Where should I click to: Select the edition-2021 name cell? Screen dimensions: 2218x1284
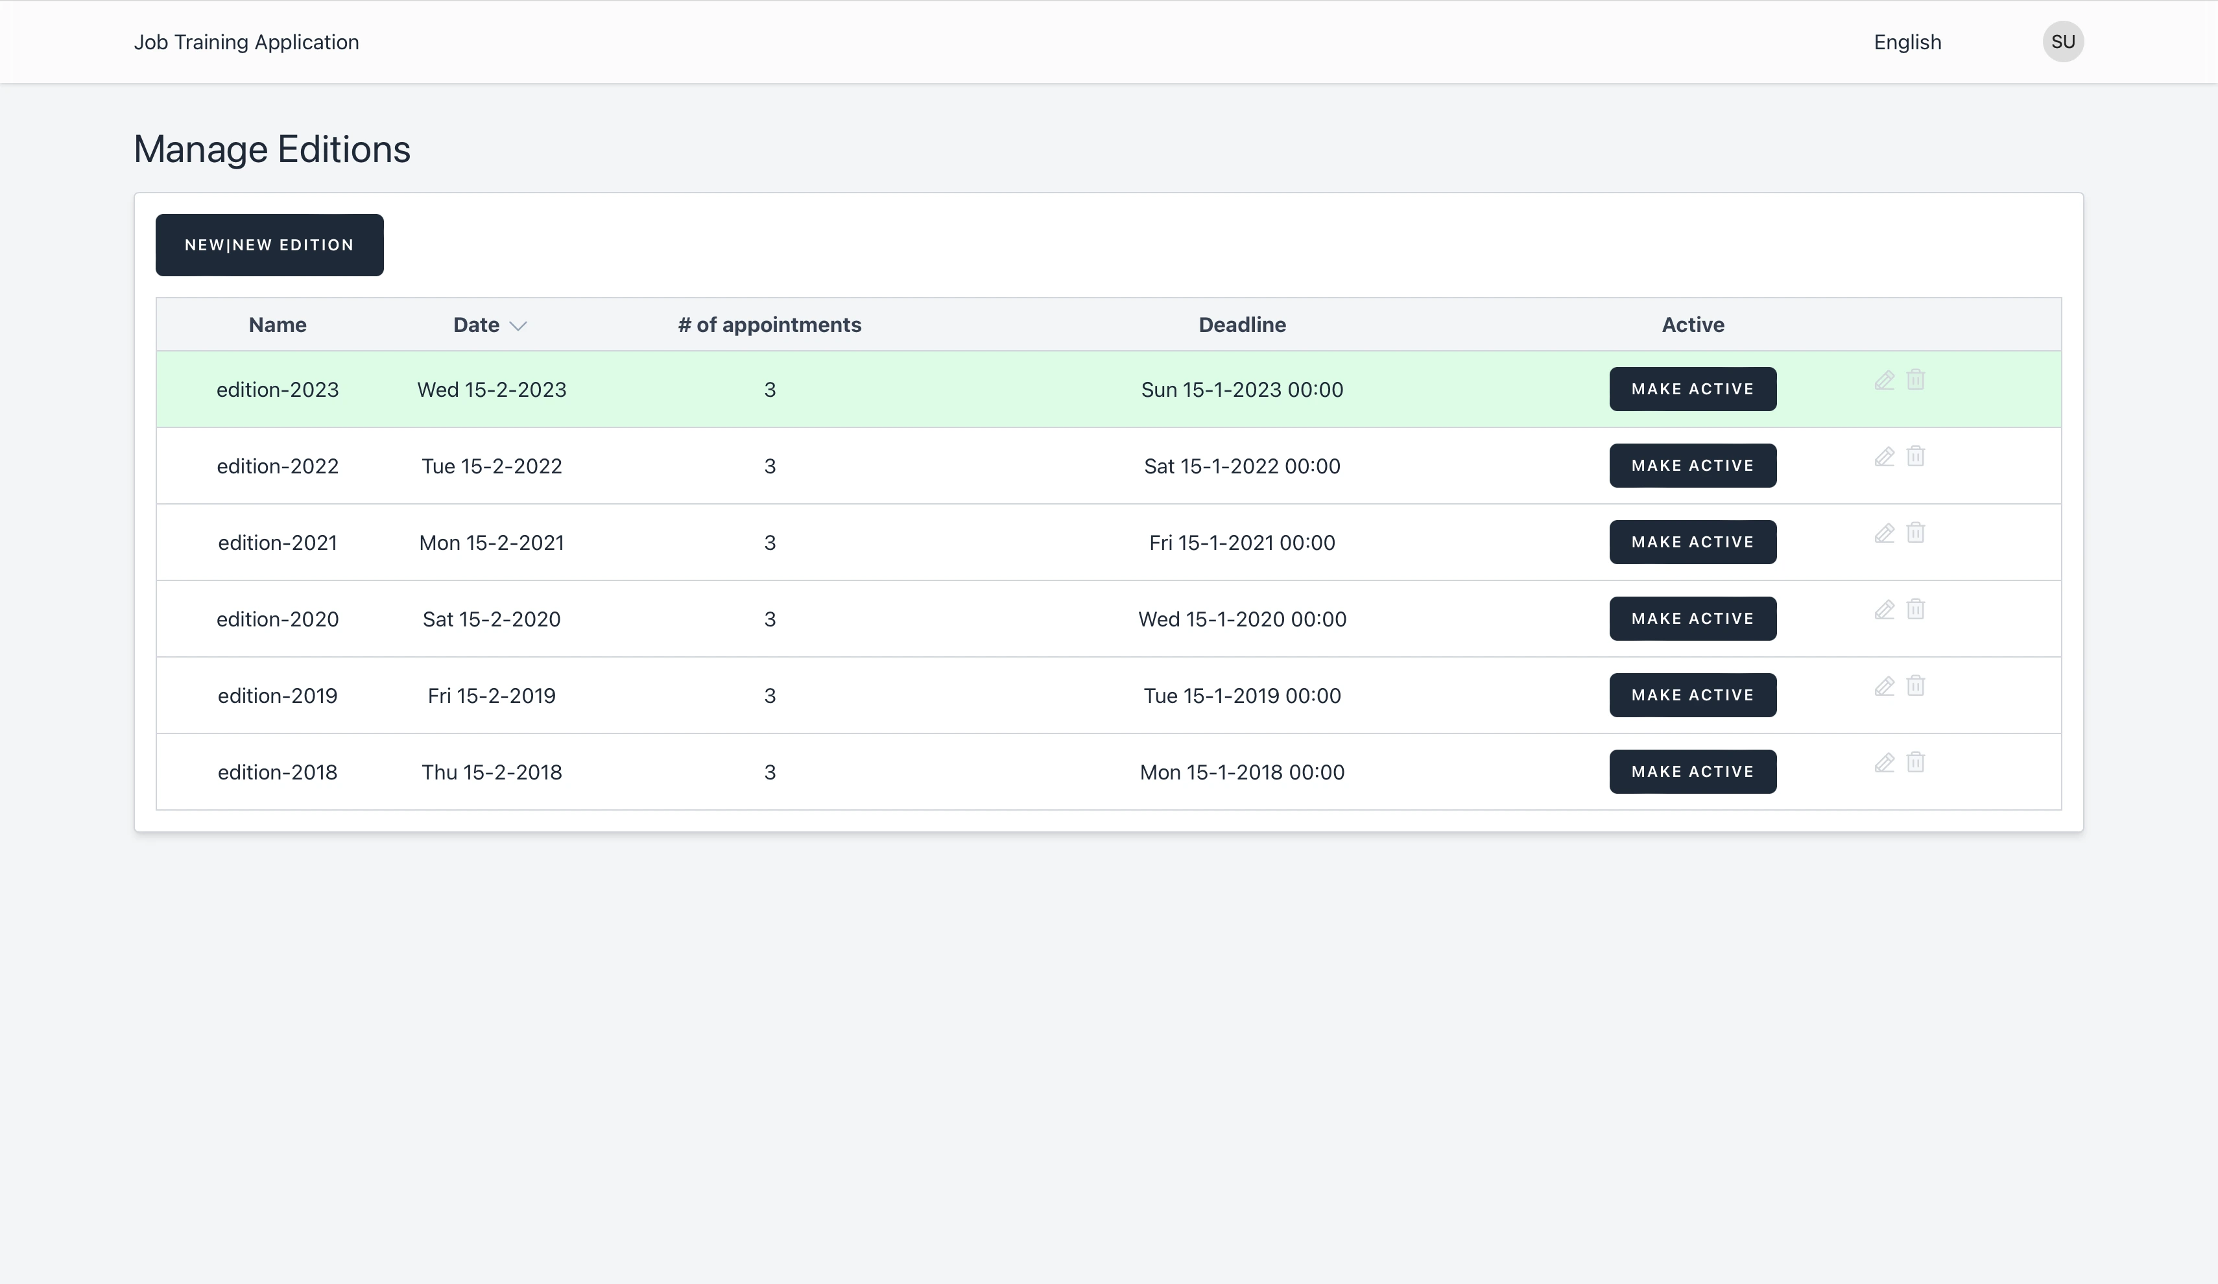pos(278,543)
